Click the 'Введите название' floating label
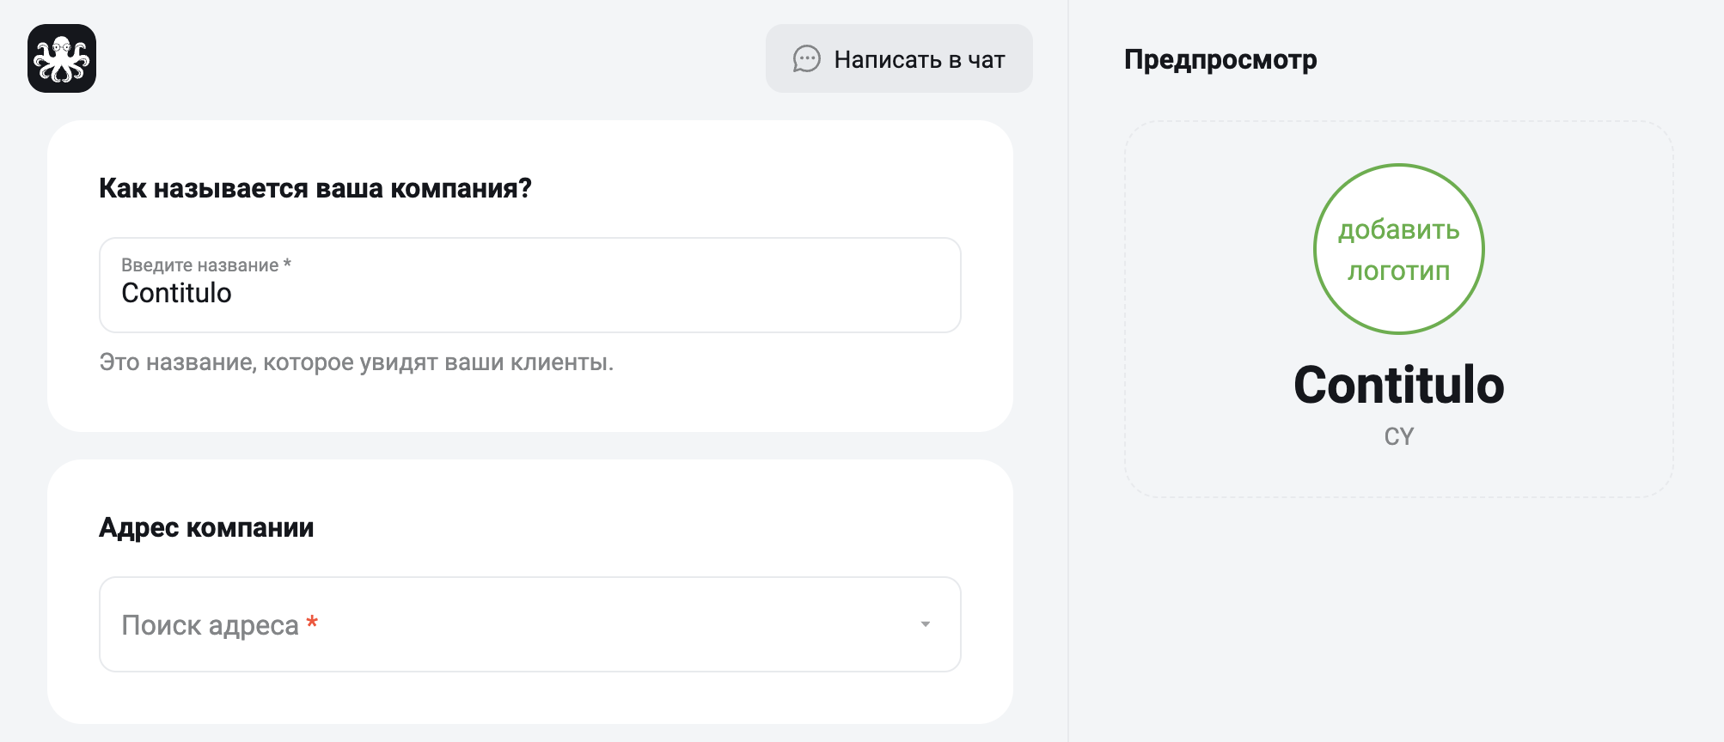 click(x=199, y=265)
